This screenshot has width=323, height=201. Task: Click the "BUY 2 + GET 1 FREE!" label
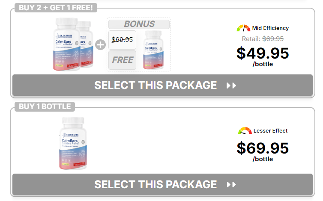pos(56,8)
